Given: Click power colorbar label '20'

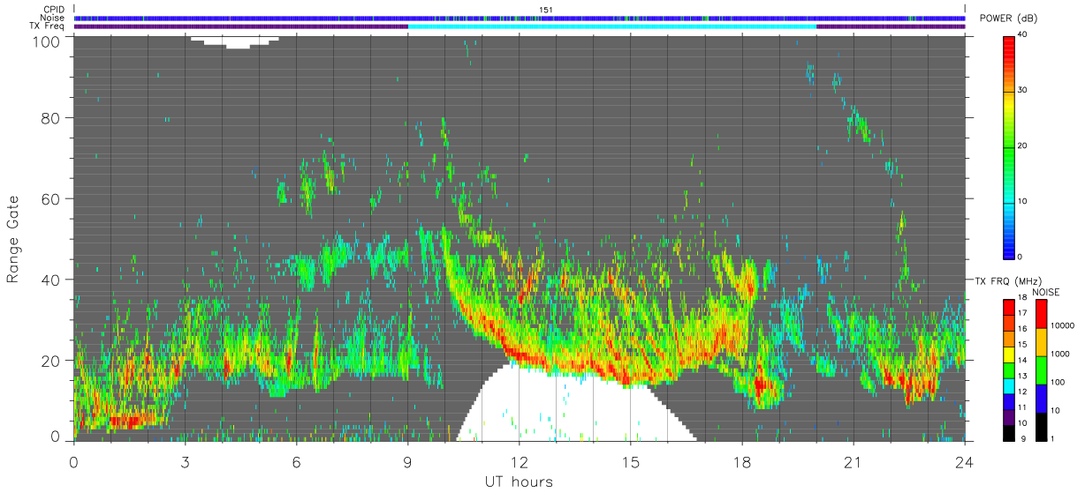Looking at the screenshot, I should (1023, 146).
